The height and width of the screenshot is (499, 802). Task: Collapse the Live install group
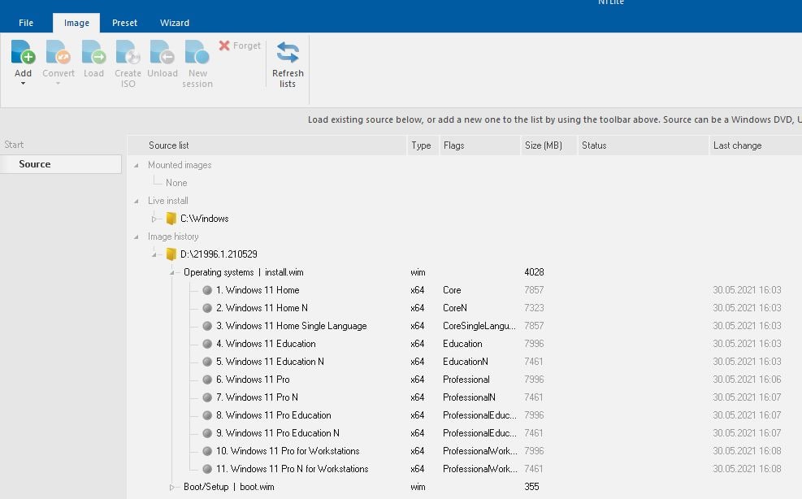tap(136, 201)
